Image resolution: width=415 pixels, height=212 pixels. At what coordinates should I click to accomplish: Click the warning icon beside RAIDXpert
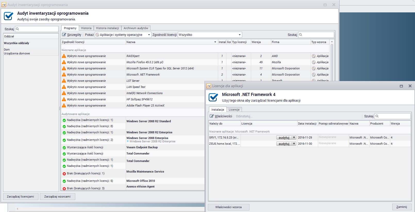(64, 56)
